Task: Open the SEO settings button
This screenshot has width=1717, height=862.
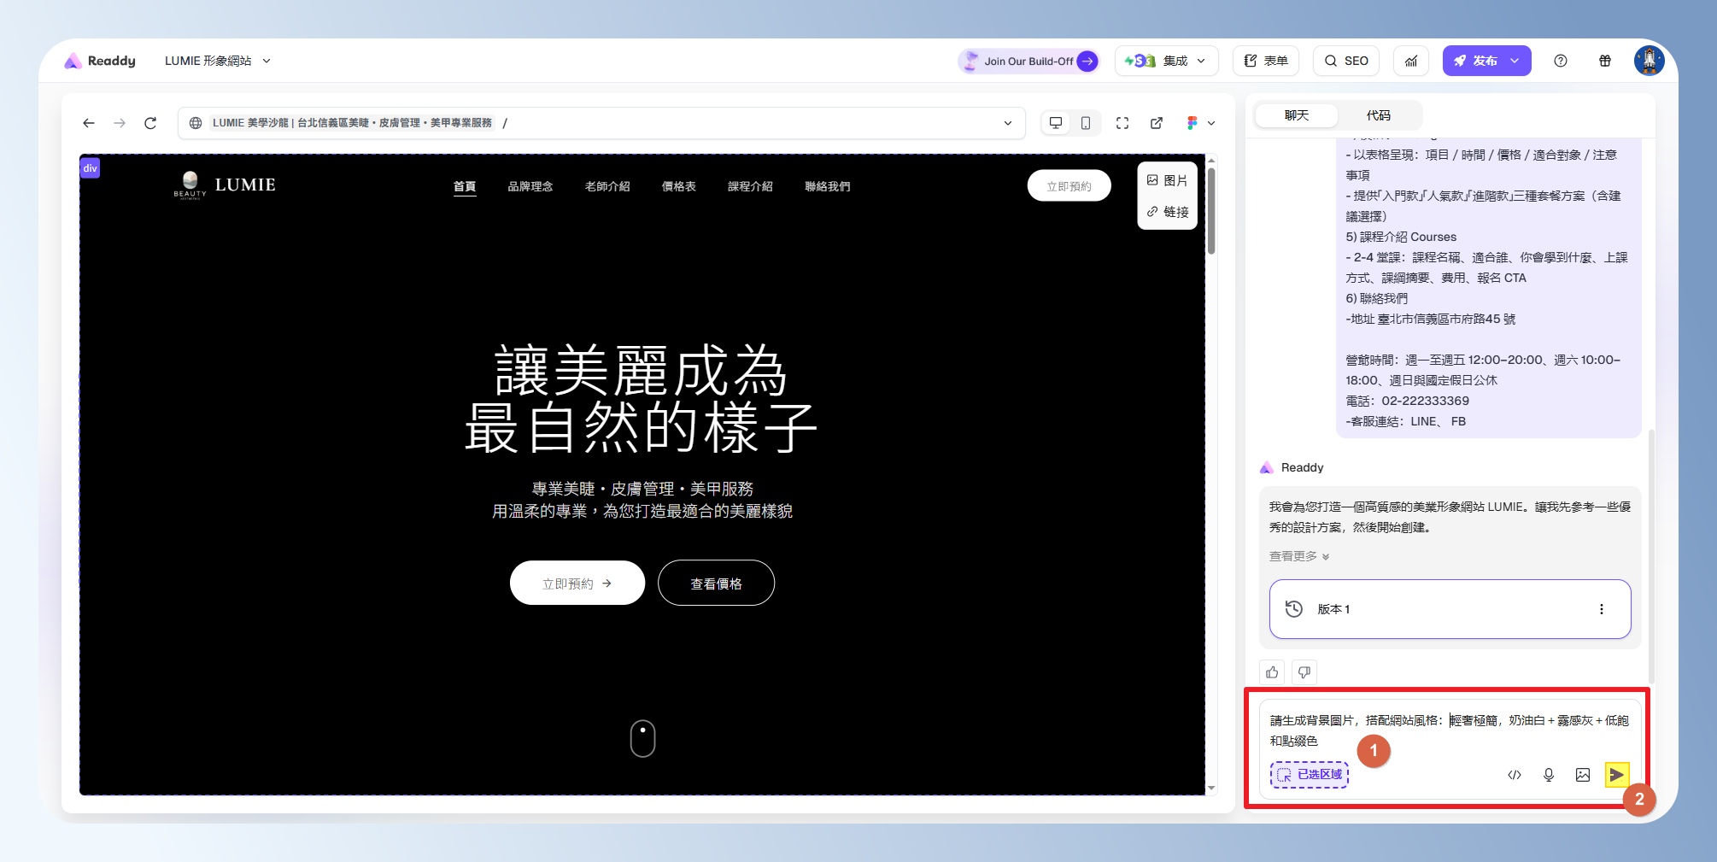Action: click(1346, 61)
